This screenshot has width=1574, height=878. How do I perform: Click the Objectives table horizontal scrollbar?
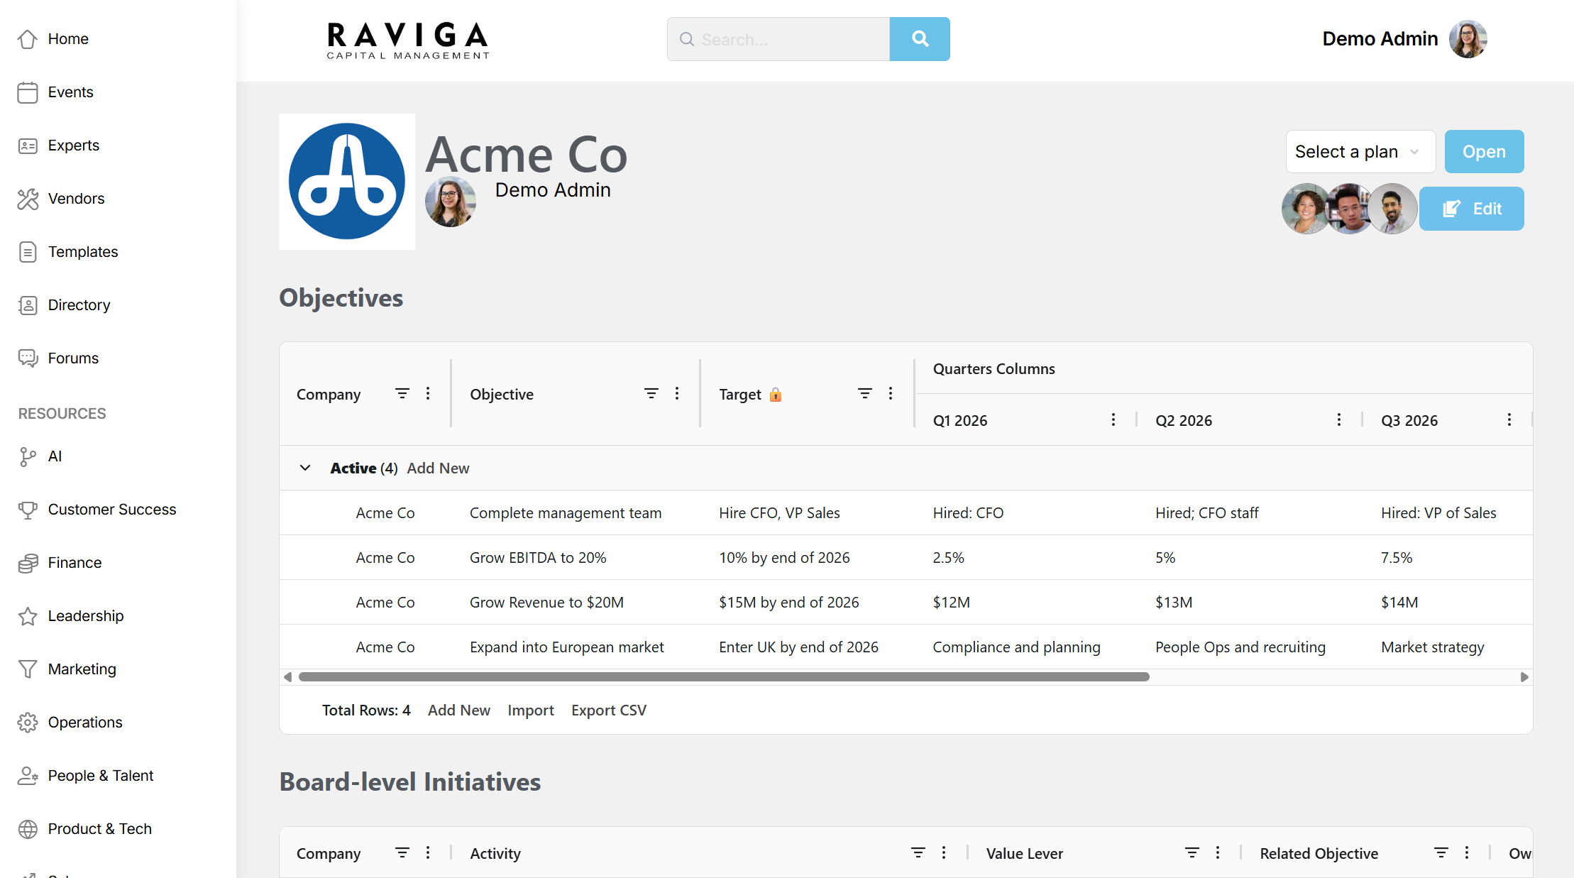724,676
